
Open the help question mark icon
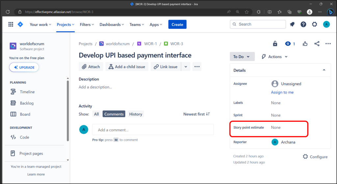[x=303, y=24]
